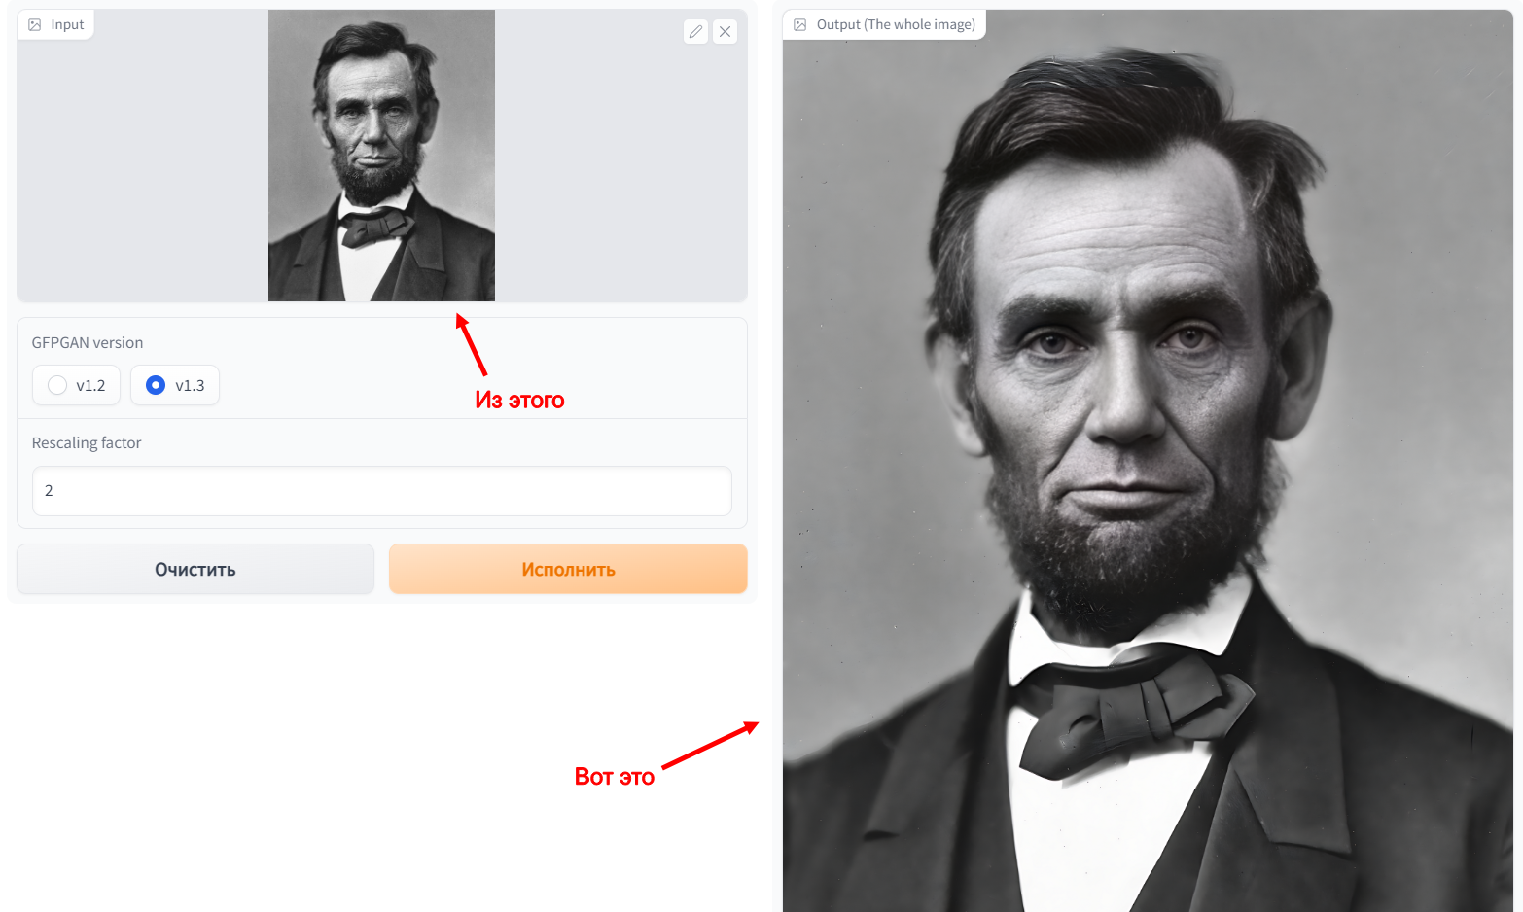
Task: Click the red 'Из этого' annotation text
Action: click(519, 401)
